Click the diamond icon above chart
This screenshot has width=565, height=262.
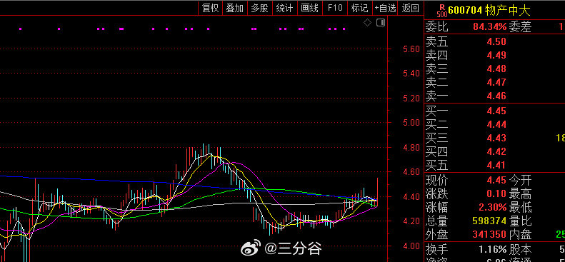[368, 23]
